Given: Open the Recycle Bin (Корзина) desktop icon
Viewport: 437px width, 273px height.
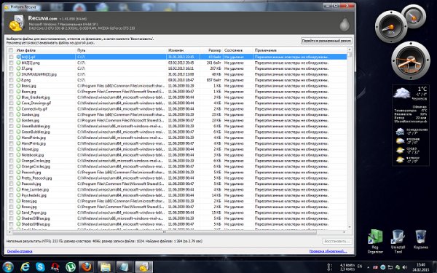Looking at the screenshot, I should coord(420,240).
